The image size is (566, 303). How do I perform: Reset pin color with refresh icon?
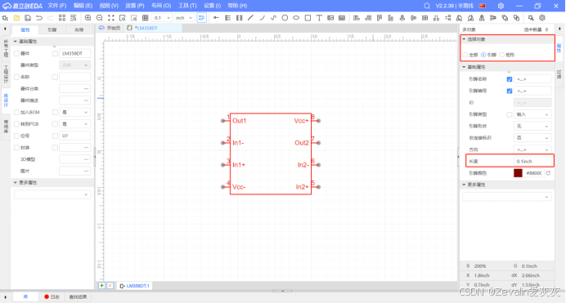coord(548,173)
